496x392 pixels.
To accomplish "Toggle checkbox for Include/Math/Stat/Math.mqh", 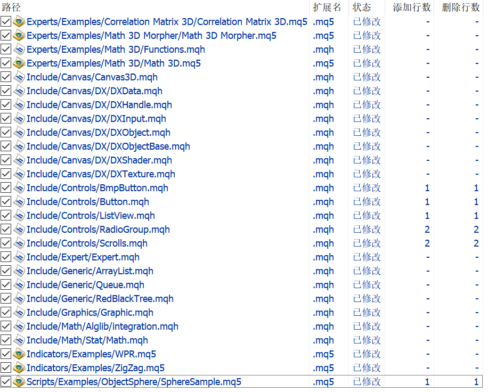I will point(6,340).
